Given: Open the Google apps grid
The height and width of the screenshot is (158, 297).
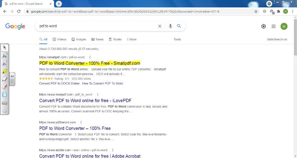Looking at the screenshot, I should click(274, 26).
